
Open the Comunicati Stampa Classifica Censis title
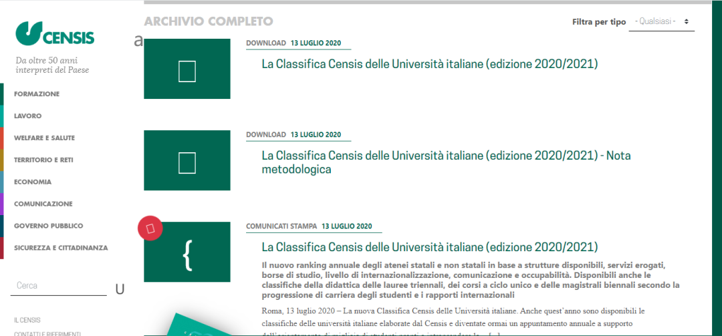[430, 246]
